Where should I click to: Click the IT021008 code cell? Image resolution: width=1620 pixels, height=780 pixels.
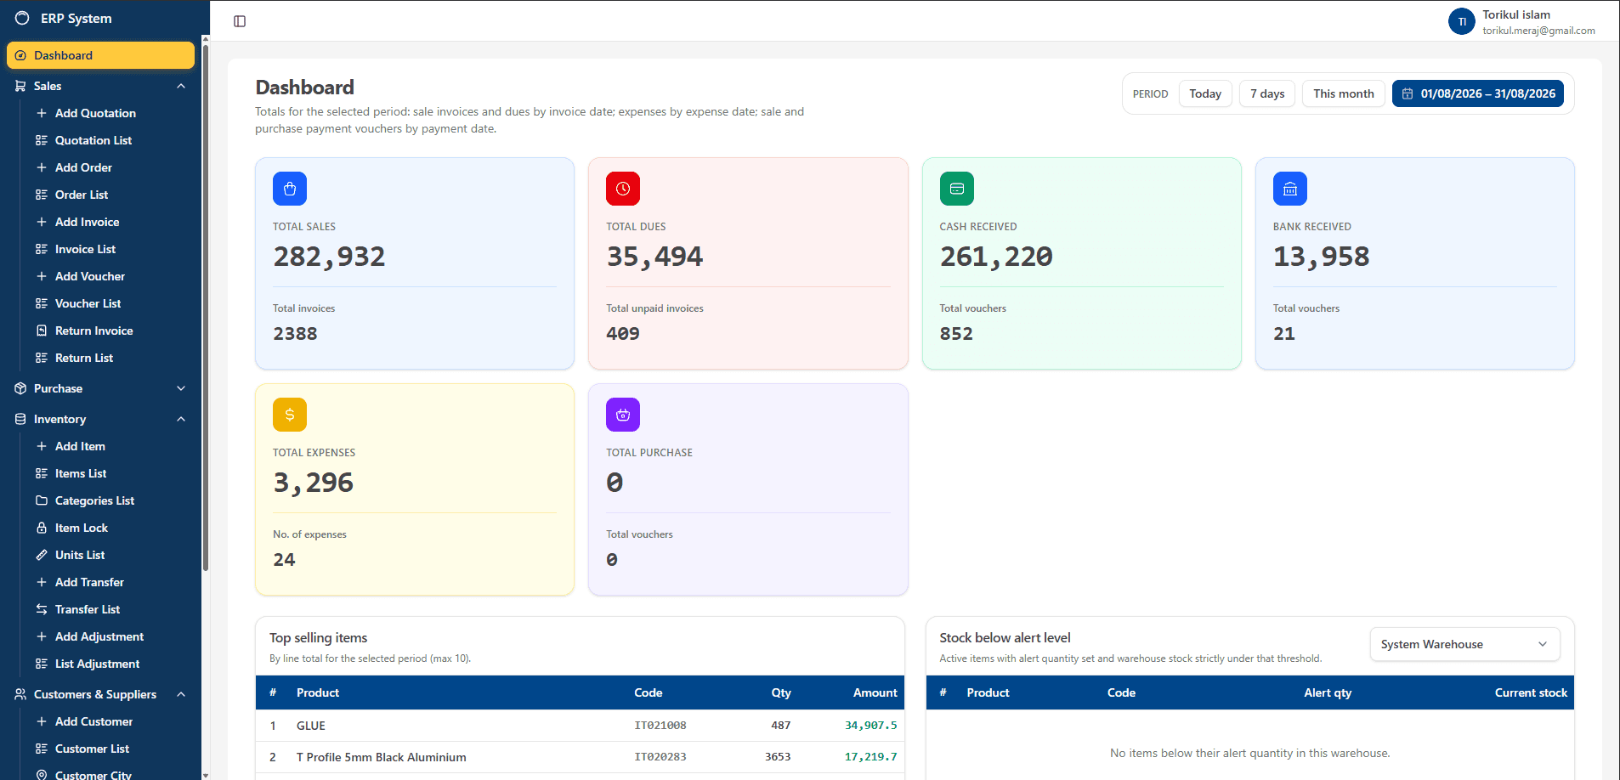(x=660, y=726)
